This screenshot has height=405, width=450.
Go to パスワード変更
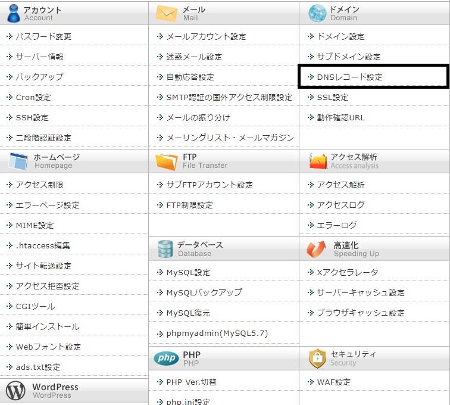pyautogui.click(x=43, y=36)
